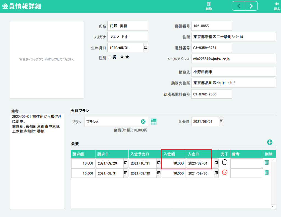Viewport: 281px width, 217px height.
Task: Clear プランA with the X icon
Action: [143, 122]
